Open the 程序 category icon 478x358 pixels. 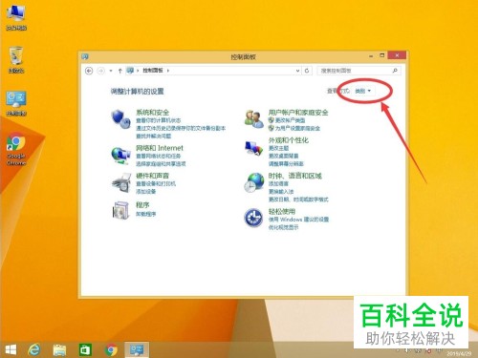[x=121, y=210]
